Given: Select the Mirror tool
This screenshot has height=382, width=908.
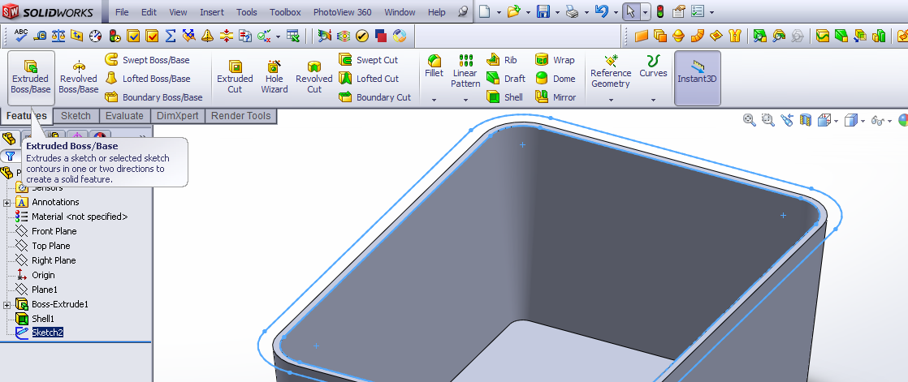Looking at the screenshot, I should tap(556, 97).
